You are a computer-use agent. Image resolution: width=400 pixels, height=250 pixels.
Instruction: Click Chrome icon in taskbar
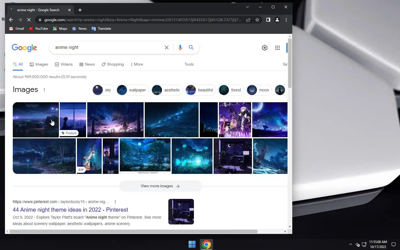206,244
